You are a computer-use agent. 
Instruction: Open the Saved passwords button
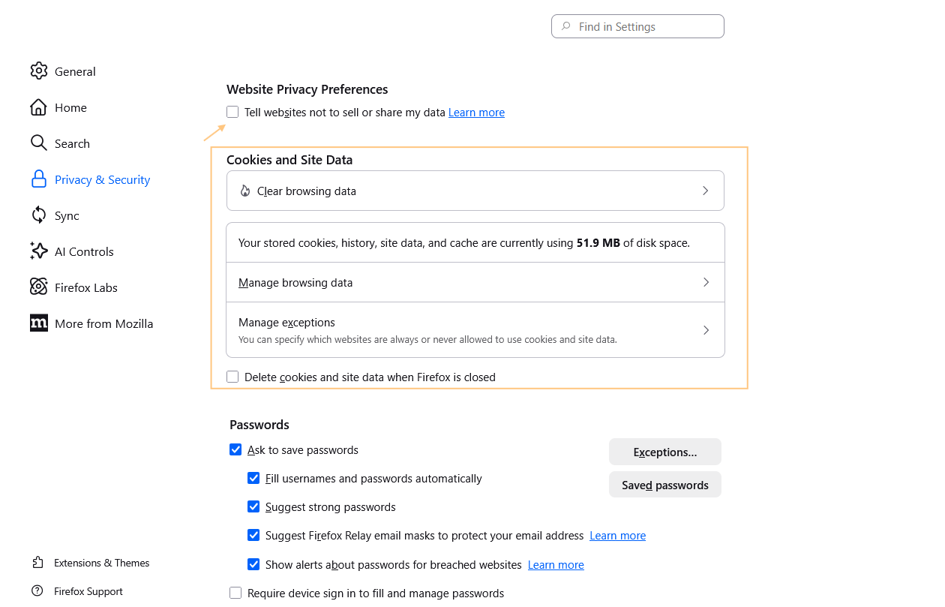[664, 484]
